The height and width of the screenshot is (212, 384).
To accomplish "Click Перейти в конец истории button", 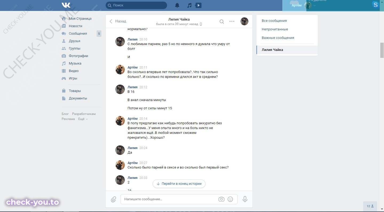I will click(179, 184).
